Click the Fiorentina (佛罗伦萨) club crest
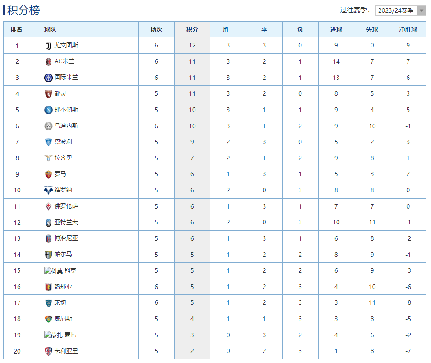The height and width of the screenshot is (363, 431). click(48, 206)
